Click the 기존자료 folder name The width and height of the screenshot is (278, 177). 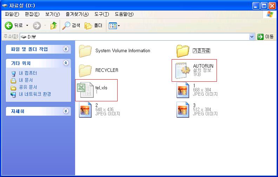click(201, 50)
